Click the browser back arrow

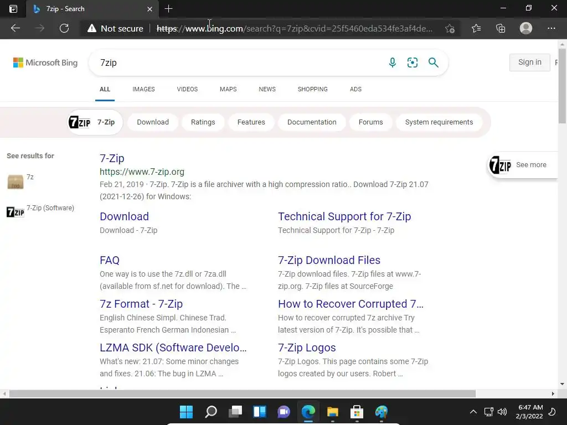click(16, 28)
